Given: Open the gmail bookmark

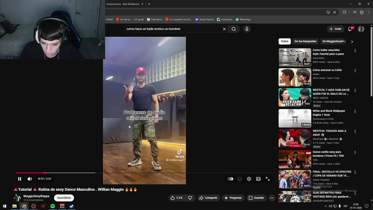Looking at the screenshot, I should 139,20.
